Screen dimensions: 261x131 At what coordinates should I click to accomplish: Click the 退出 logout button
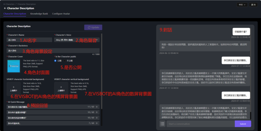coord(253,5)
